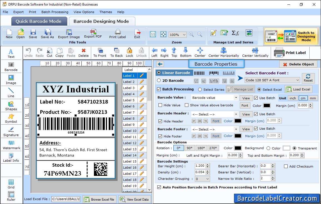Export label as PDF
321x204 pixels.
[93, 34]
